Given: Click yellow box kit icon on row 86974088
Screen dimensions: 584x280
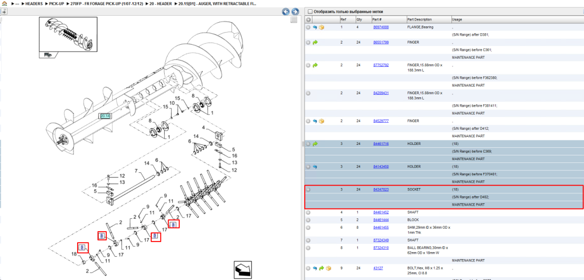Looking at the screenshot, I should coord(321,27).
